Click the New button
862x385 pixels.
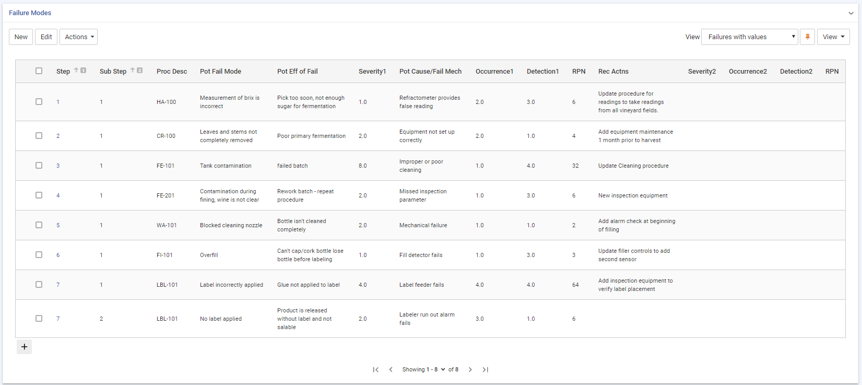21,37
